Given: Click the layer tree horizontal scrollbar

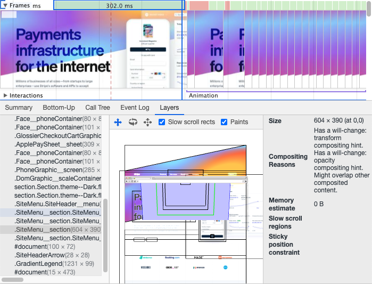Looking at the screenshot, I should click(x=12, y=280).
